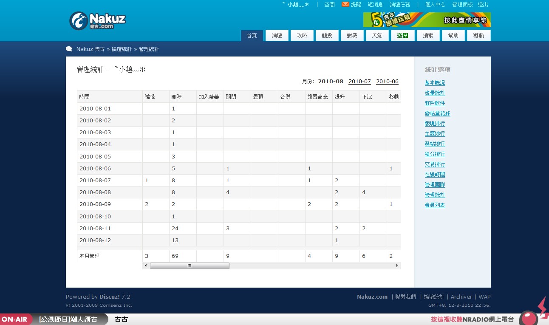Click Nakuz 樂古 breadcrumb link
The height and width of the screenshot is (325, 549).
[x=91, y=49]
